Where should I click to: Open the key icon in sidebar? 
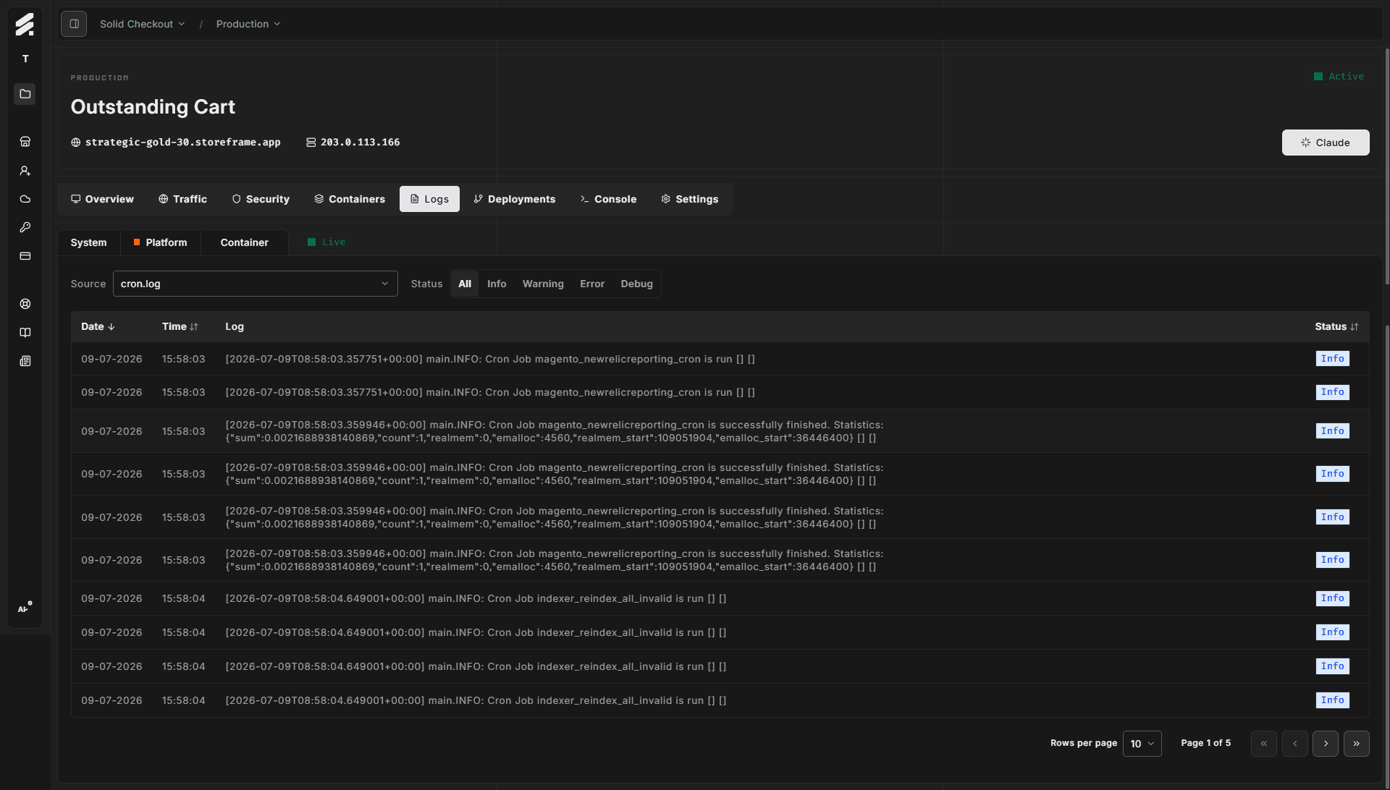pos(25,227)
